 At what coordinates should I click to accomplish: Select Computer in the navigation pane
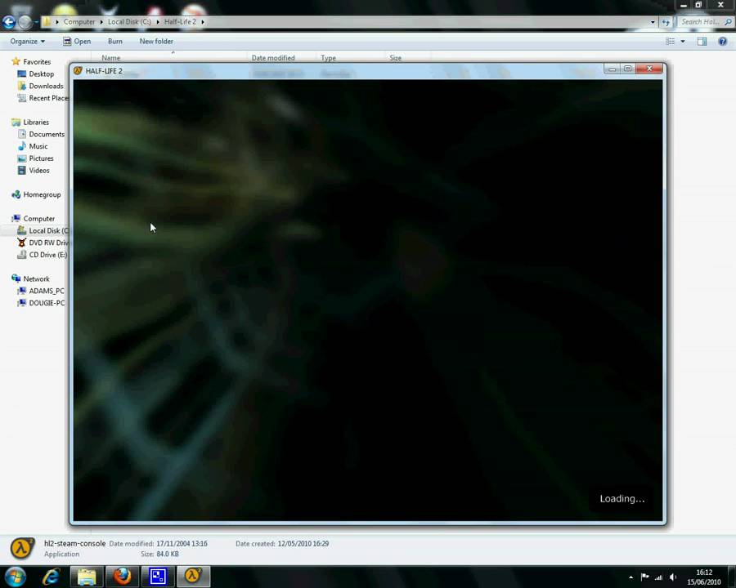pos(34,219)
